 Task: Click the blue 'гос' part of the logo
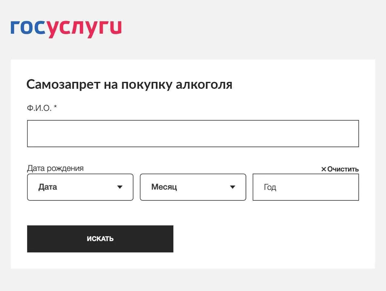click(x=28, y=28)
